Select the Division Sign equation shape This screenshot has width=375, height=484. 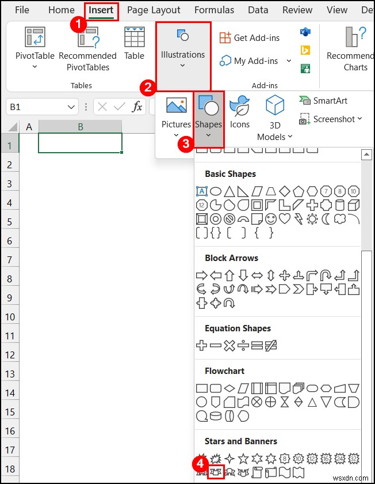pyautogui.click(x=243, y=345)
